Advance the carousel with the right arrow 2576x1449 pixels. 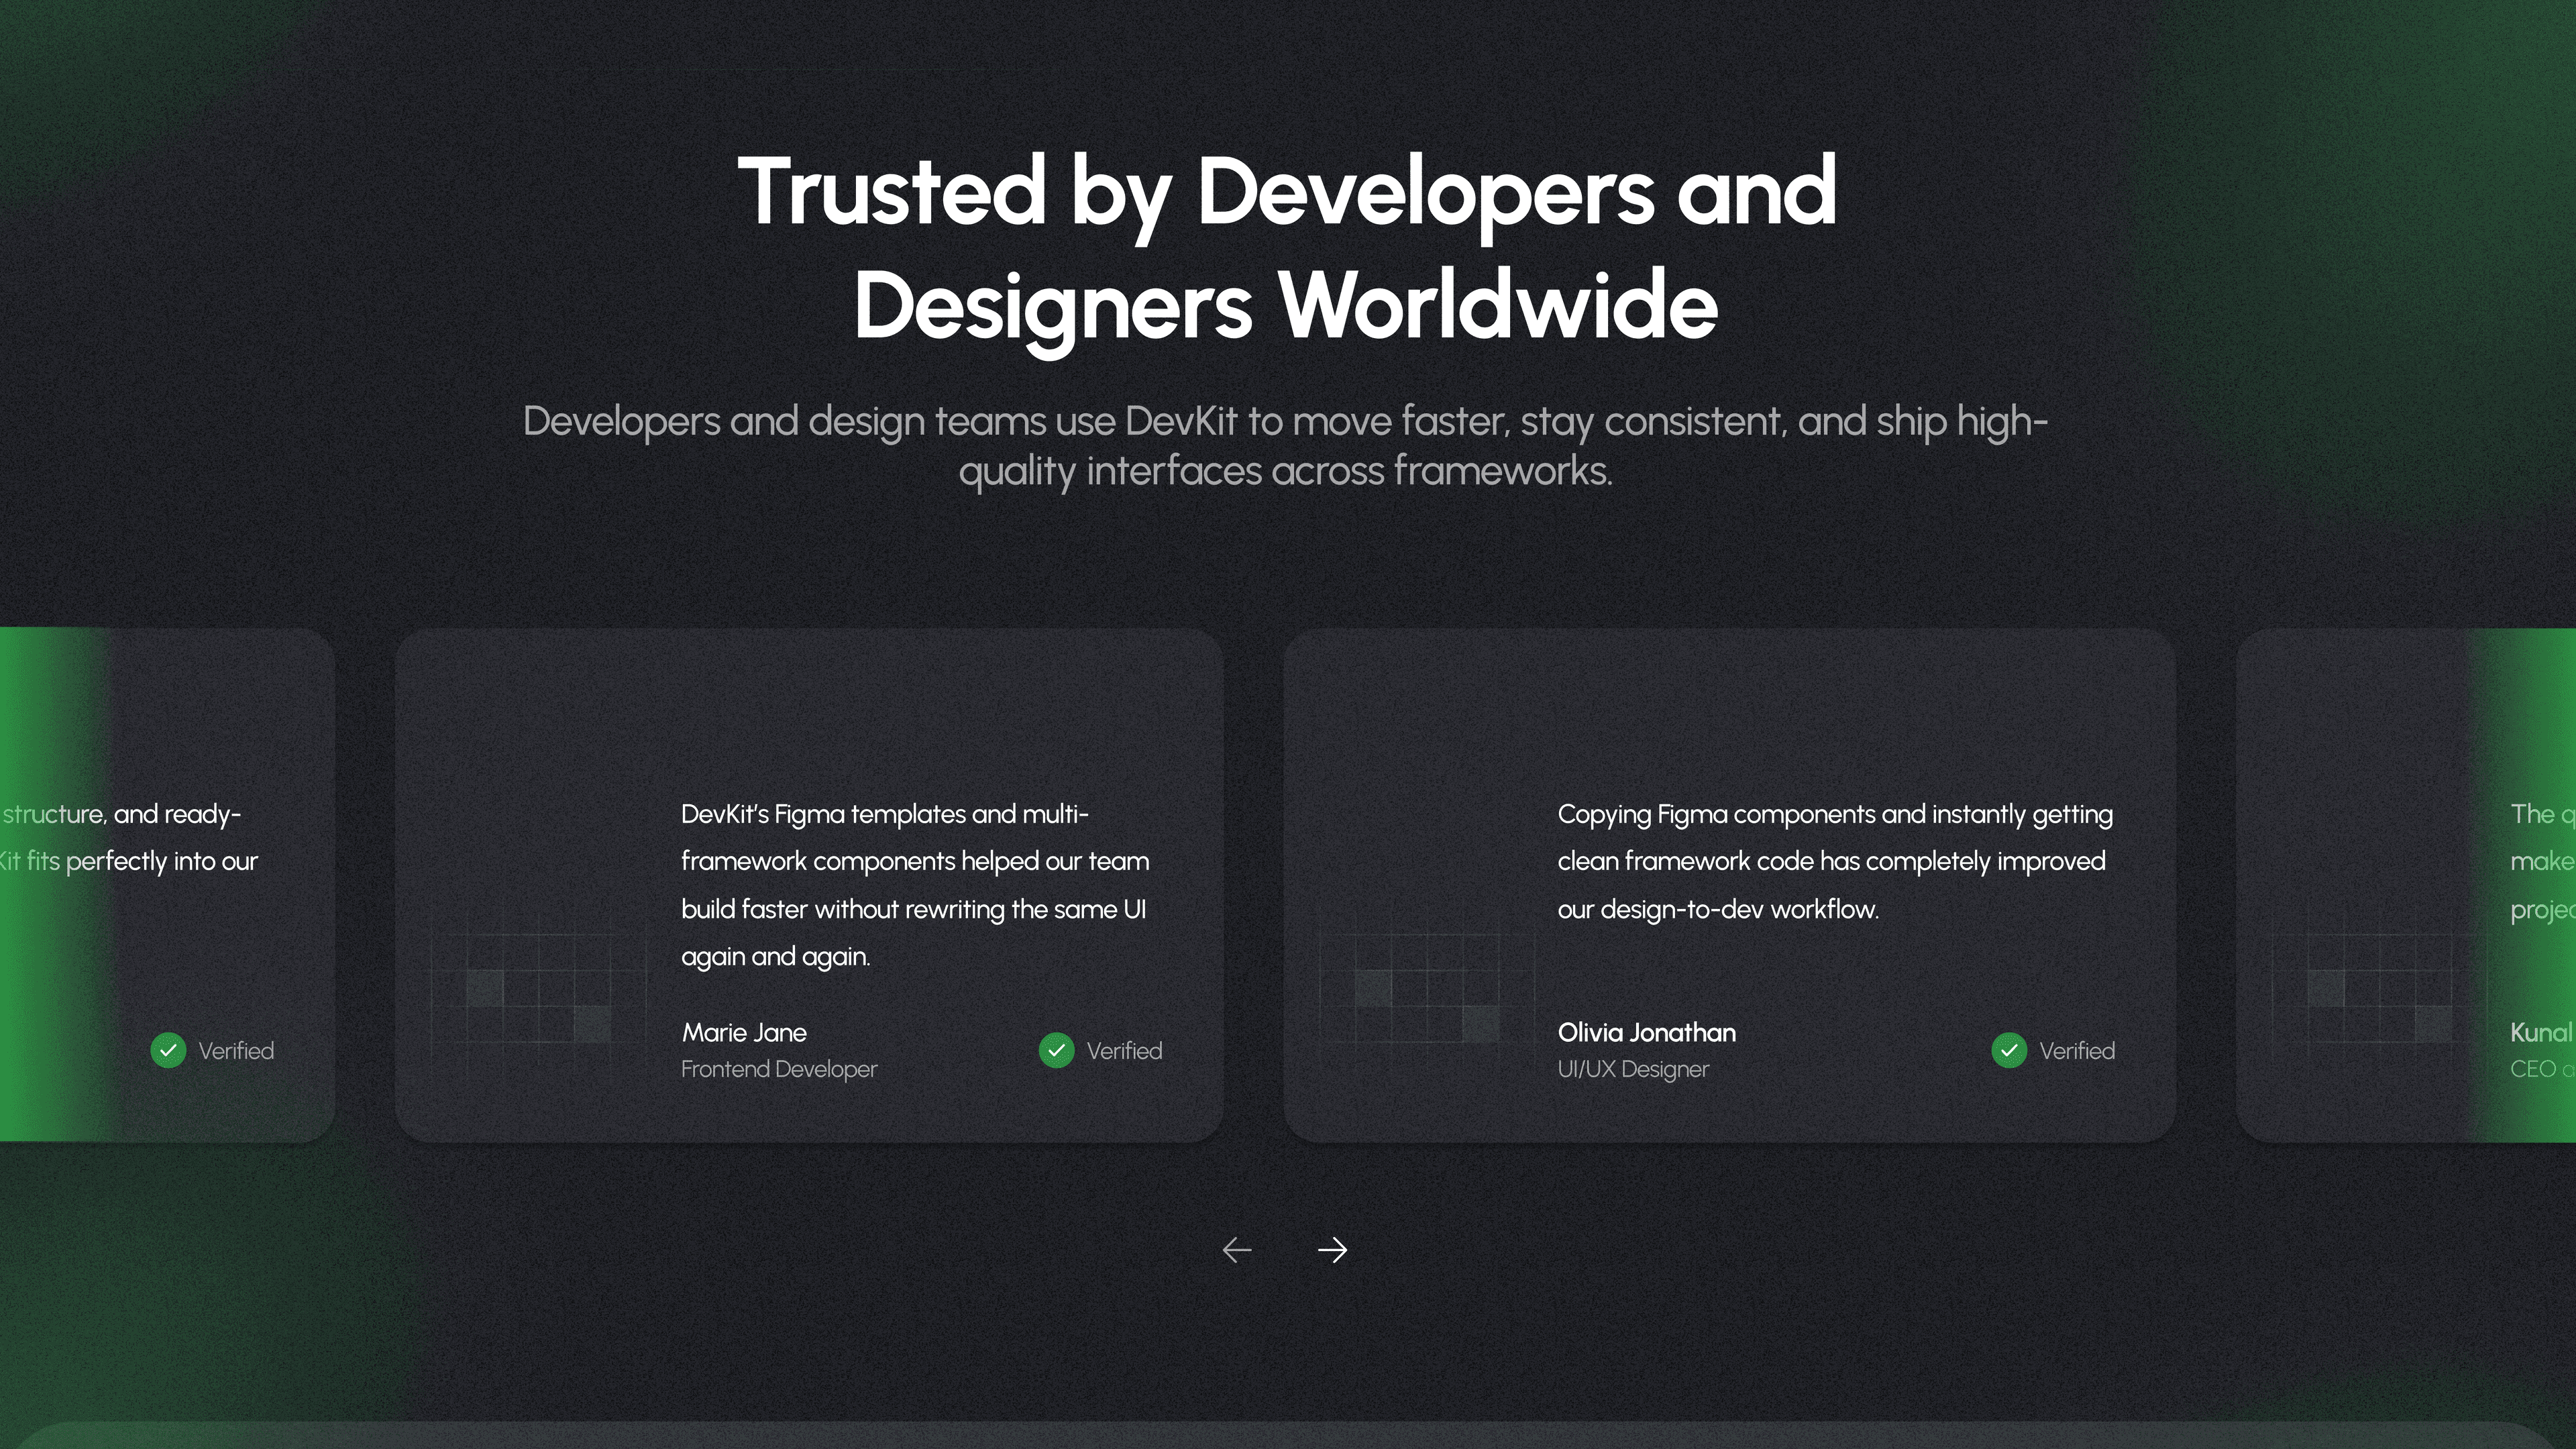click(1333, 1250)
